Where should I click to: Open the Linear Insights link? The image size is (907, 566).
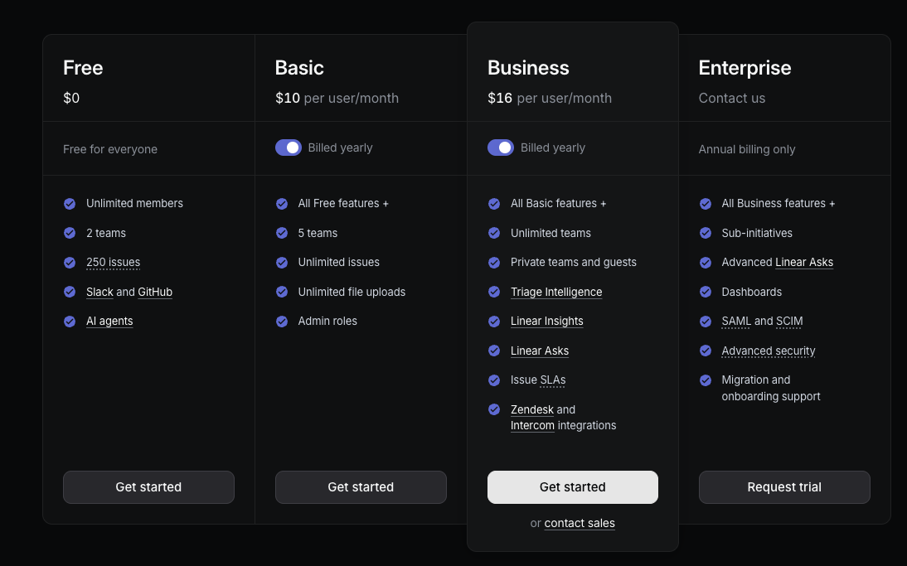pyautogui.click(x=546, y=321)
